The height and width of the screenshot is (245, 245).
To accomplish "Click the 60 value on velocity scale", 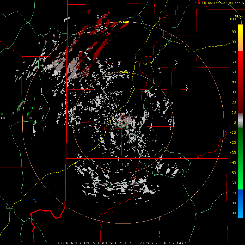I will click(234, 62).
